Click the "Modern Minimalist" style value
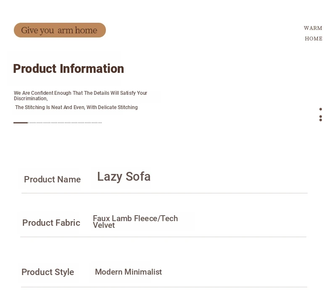Viewport: 332px width, 302px height. [x=128, y=272]
